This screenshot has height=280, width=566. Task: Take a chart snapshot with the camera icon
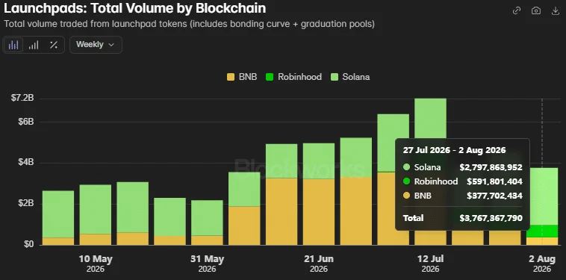536,10
